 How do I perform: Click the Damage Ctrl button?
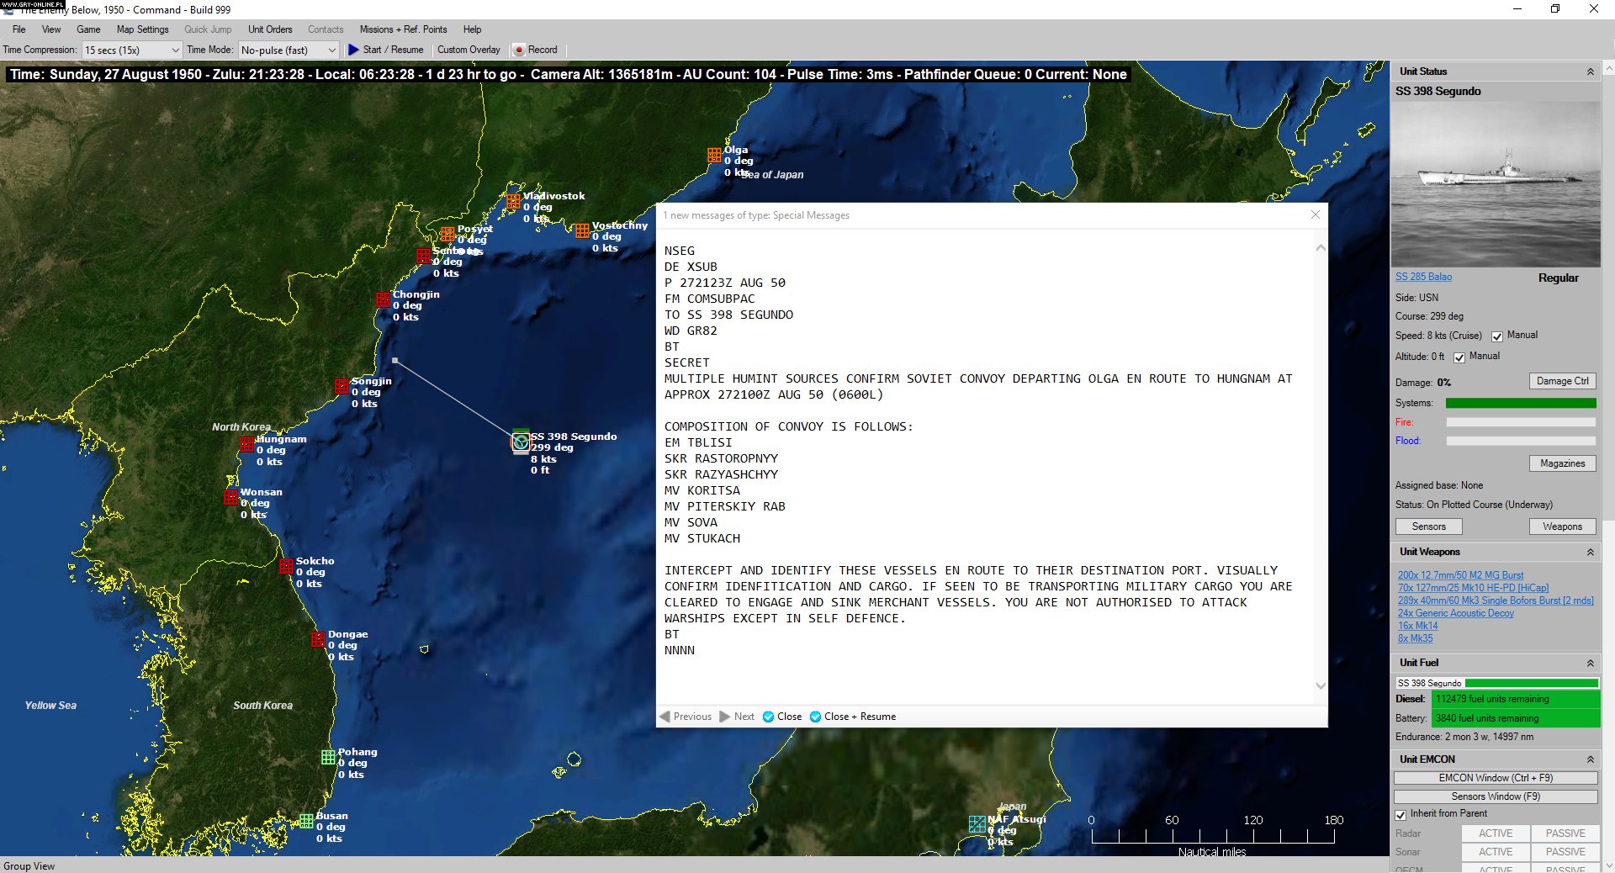coord(1562,381)
